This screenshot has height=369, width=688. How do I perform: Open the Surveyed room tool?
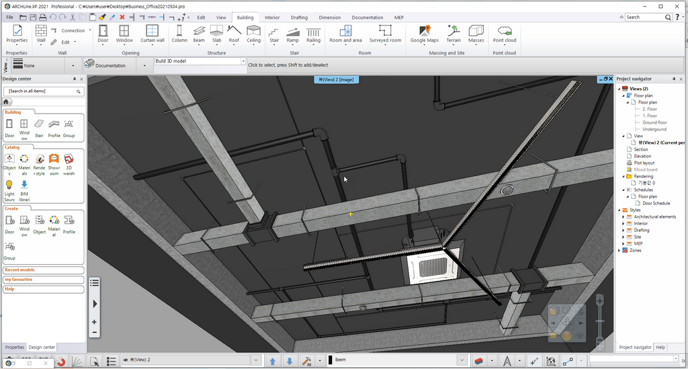pyautogui.click(x=385, y=34)
